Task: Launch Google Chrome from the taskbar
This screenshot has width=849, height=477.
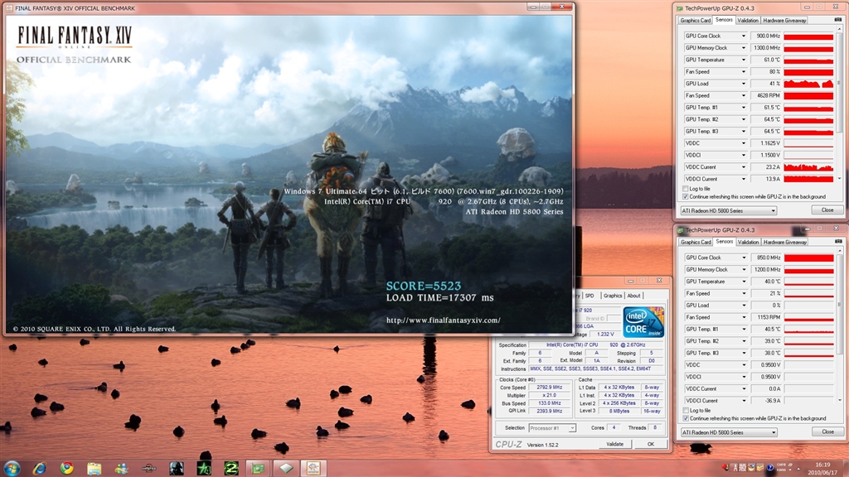Action: coord(67,468)
